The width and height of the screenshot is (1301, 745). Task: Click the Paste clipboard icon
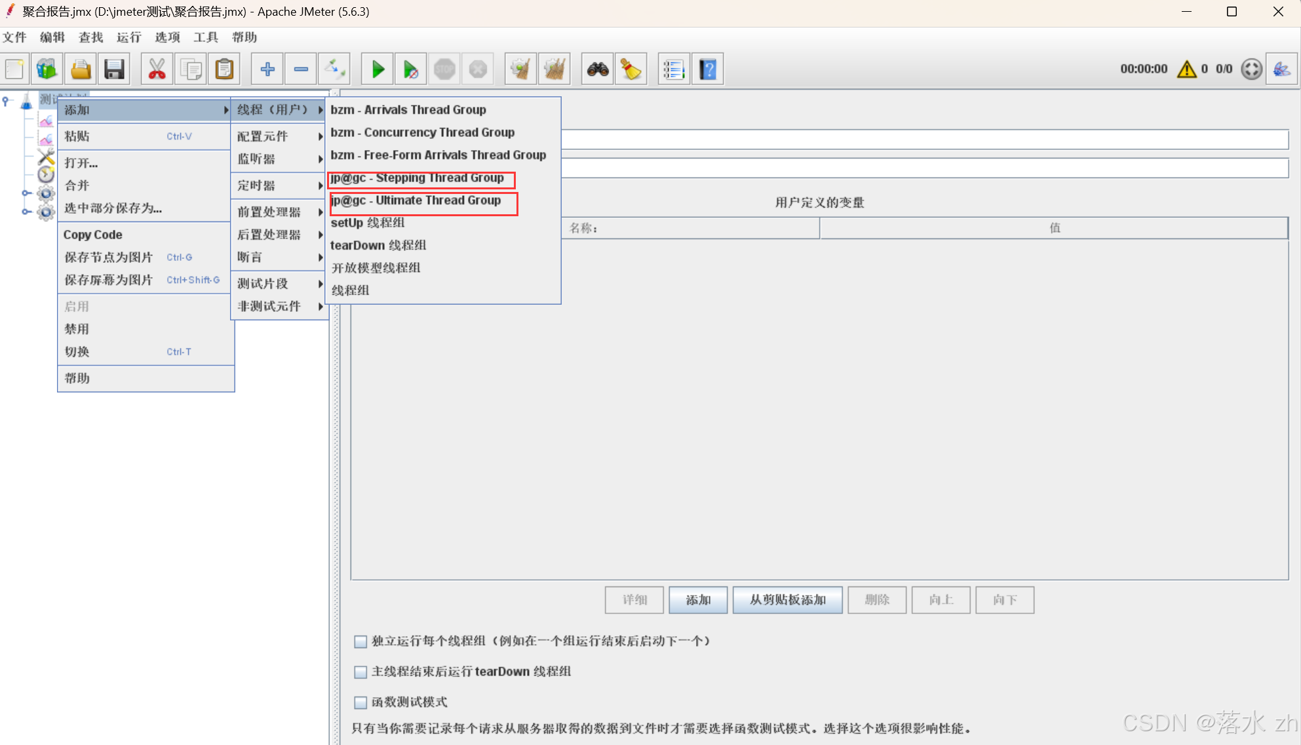pyautogui.click(x=224, y=69)
